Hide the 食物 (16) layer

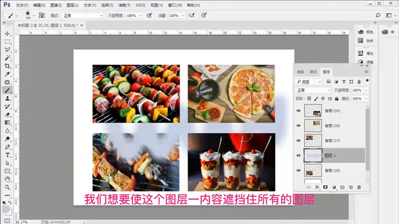tap(299, 126)
